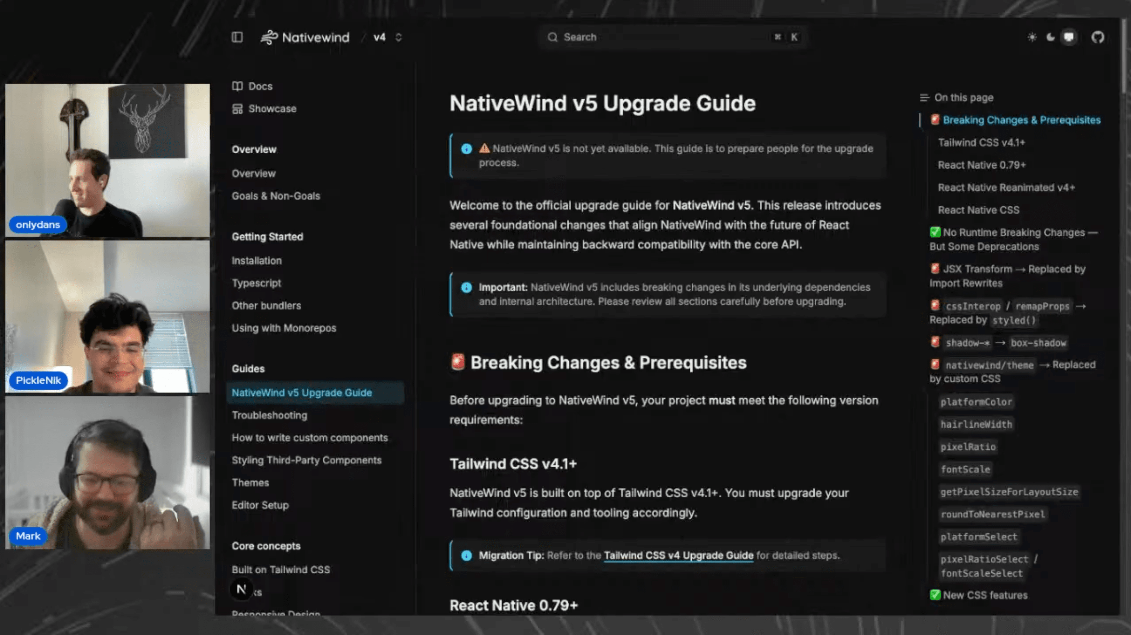Toggle the sidebar panel icon
The height and width of the screenshot is (635, 1131).
point(237,37)
